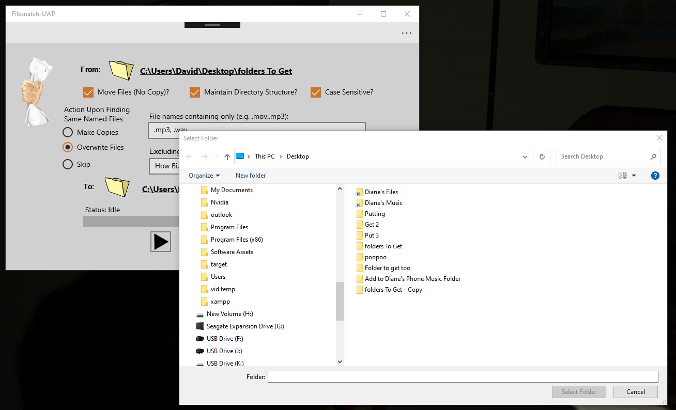Select the "Put 3" folder
The height and width of the screenshot is (410, 676).
(x=372, y=235)
